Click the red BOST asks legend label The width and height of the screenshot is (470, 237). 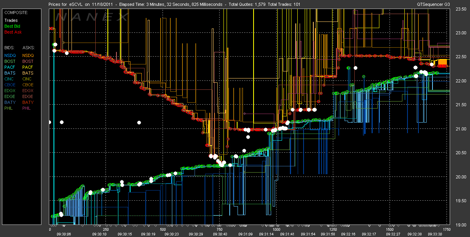coord(28,61)
